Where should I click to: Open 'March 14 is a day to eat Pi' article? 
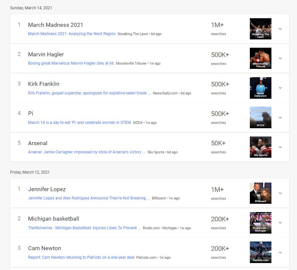tap(79, 123)
